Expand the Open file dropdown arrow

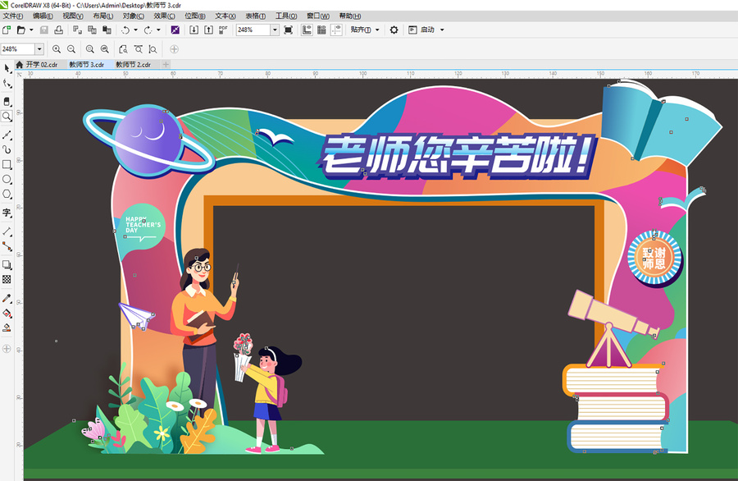coord(31,30)
